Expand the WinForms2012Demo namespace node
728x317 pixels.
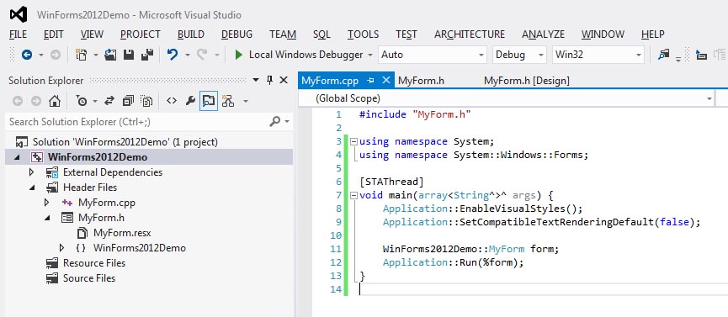[x=61, y=248]
